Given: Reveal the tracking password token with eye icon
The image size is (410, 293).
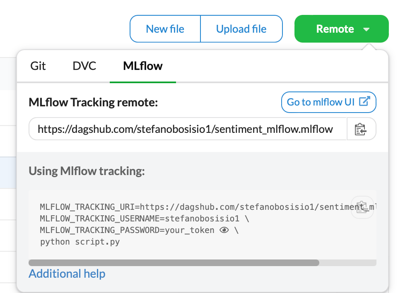Looking at the screenshot, I should [x=224, y=230].
